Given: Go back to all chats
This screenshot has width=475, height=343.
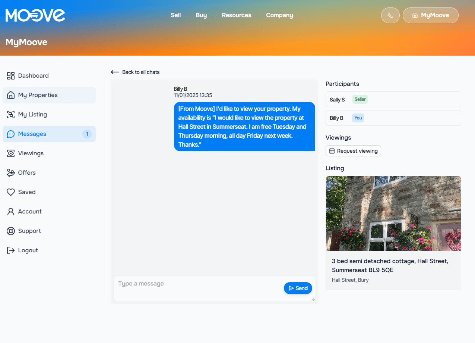Looking at the screenshot, I should pos(135,72).
